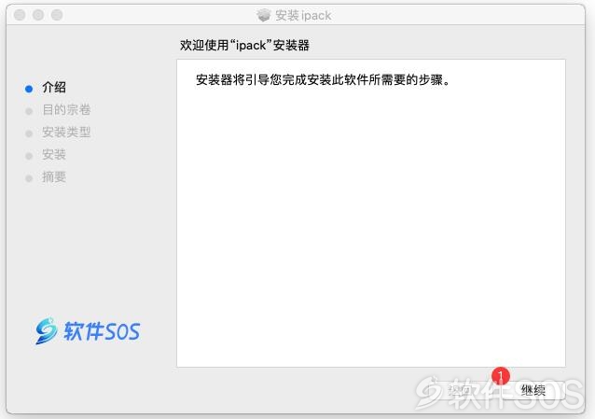Click the blue bullet beside 介绍

pyautogui.click(x=29, y=89)
